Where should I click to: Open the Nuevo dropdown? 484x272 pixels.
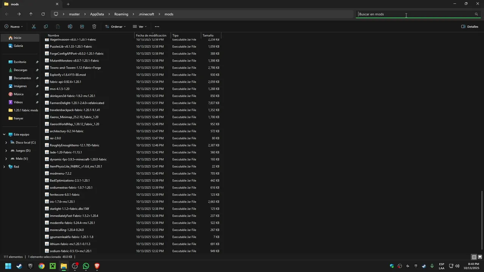14,26
